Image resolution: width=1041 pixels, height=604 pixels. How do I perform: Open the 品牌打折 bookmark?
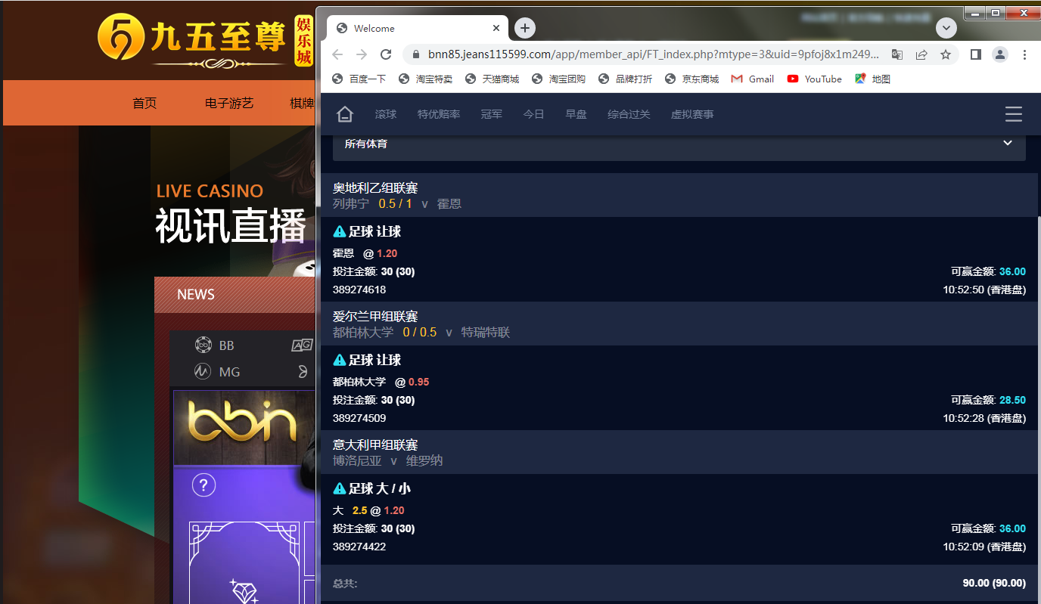[x=626, y=79]
